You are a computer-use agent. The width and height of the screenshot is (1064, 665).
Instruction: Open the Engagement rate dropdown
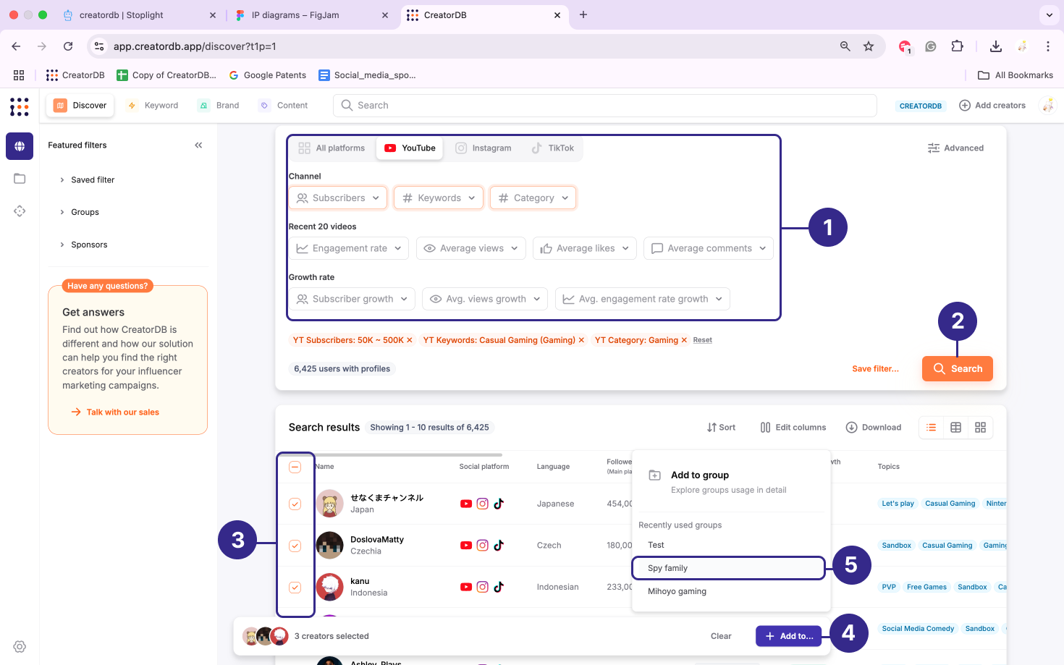click(349, 248)
